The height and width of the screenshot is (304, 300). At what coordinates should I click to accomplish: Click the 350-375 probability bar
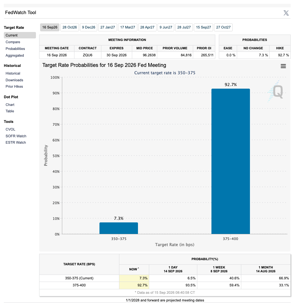[119, 228]
